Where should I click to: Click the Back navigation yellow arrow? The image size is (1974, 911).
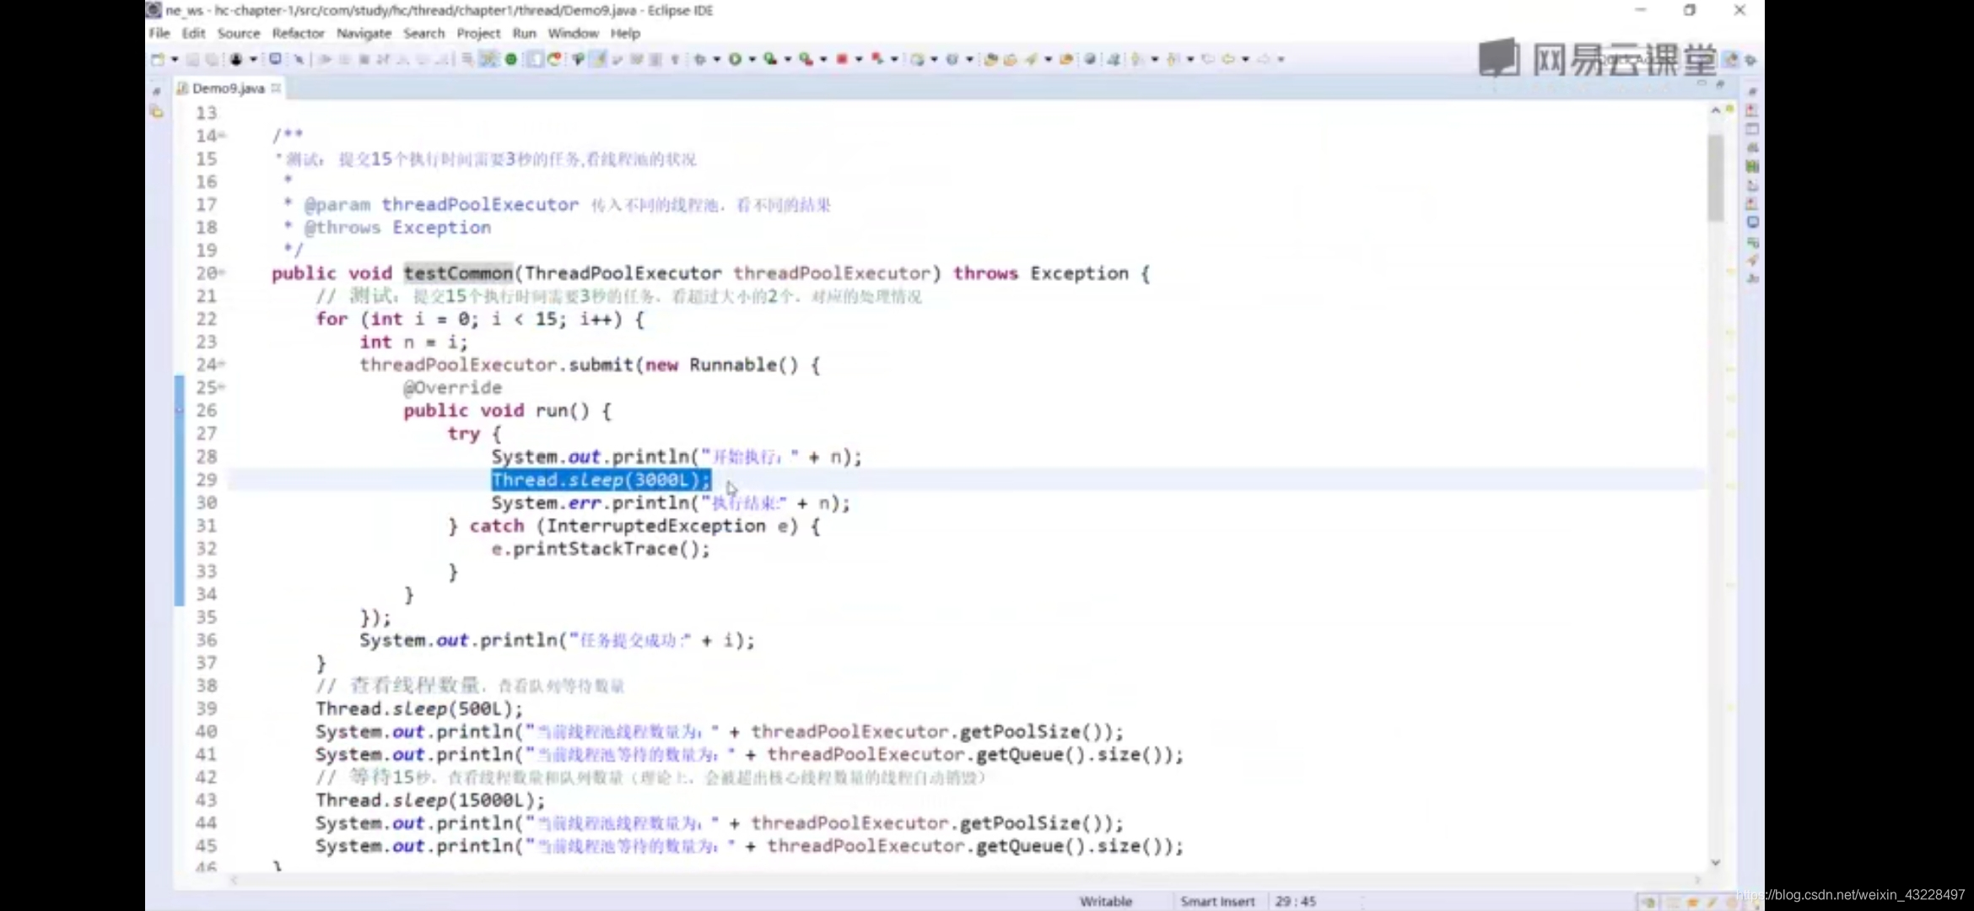(1227, 59)
